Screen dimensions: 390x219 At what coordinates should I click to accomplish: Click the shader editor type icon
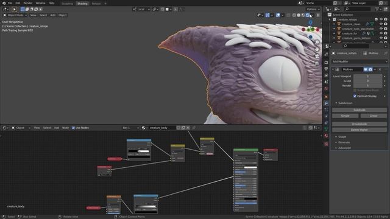pyautogui.click(x=5, y=128)
